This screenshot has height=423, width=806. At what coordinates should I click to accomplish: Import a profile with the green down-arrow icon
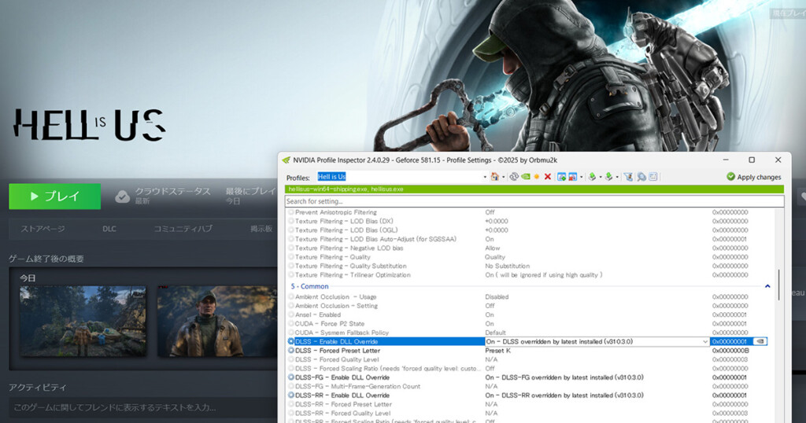tap(608, 177)
